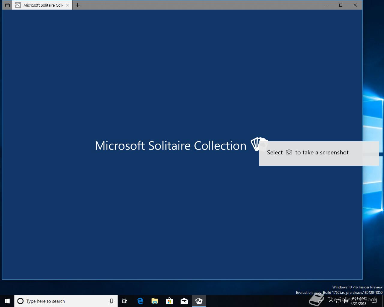
Task: Select the Microsoft Solitaire Collection tab
Action: tap(42, 5)
